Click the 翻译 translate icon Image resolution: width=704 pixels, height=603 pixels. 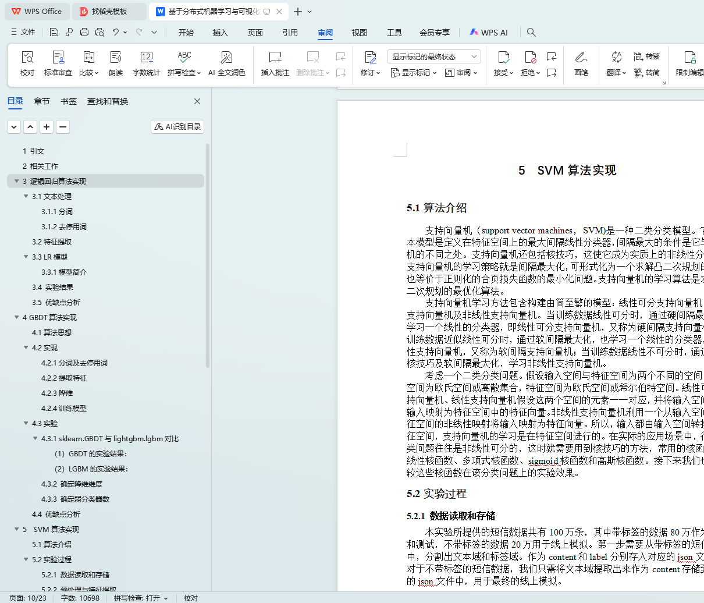[x=616, y=57]
